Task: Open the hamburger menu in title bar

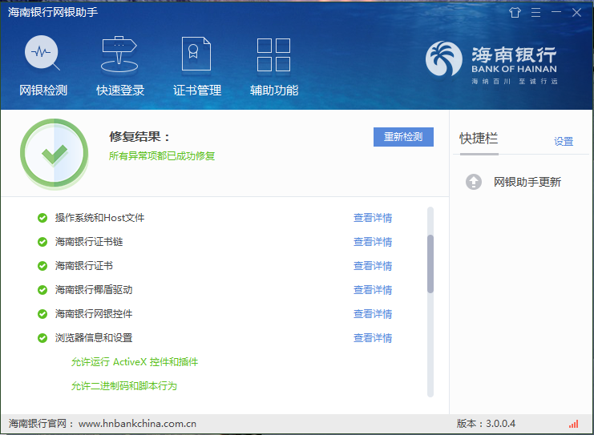Action: point(535,13)
